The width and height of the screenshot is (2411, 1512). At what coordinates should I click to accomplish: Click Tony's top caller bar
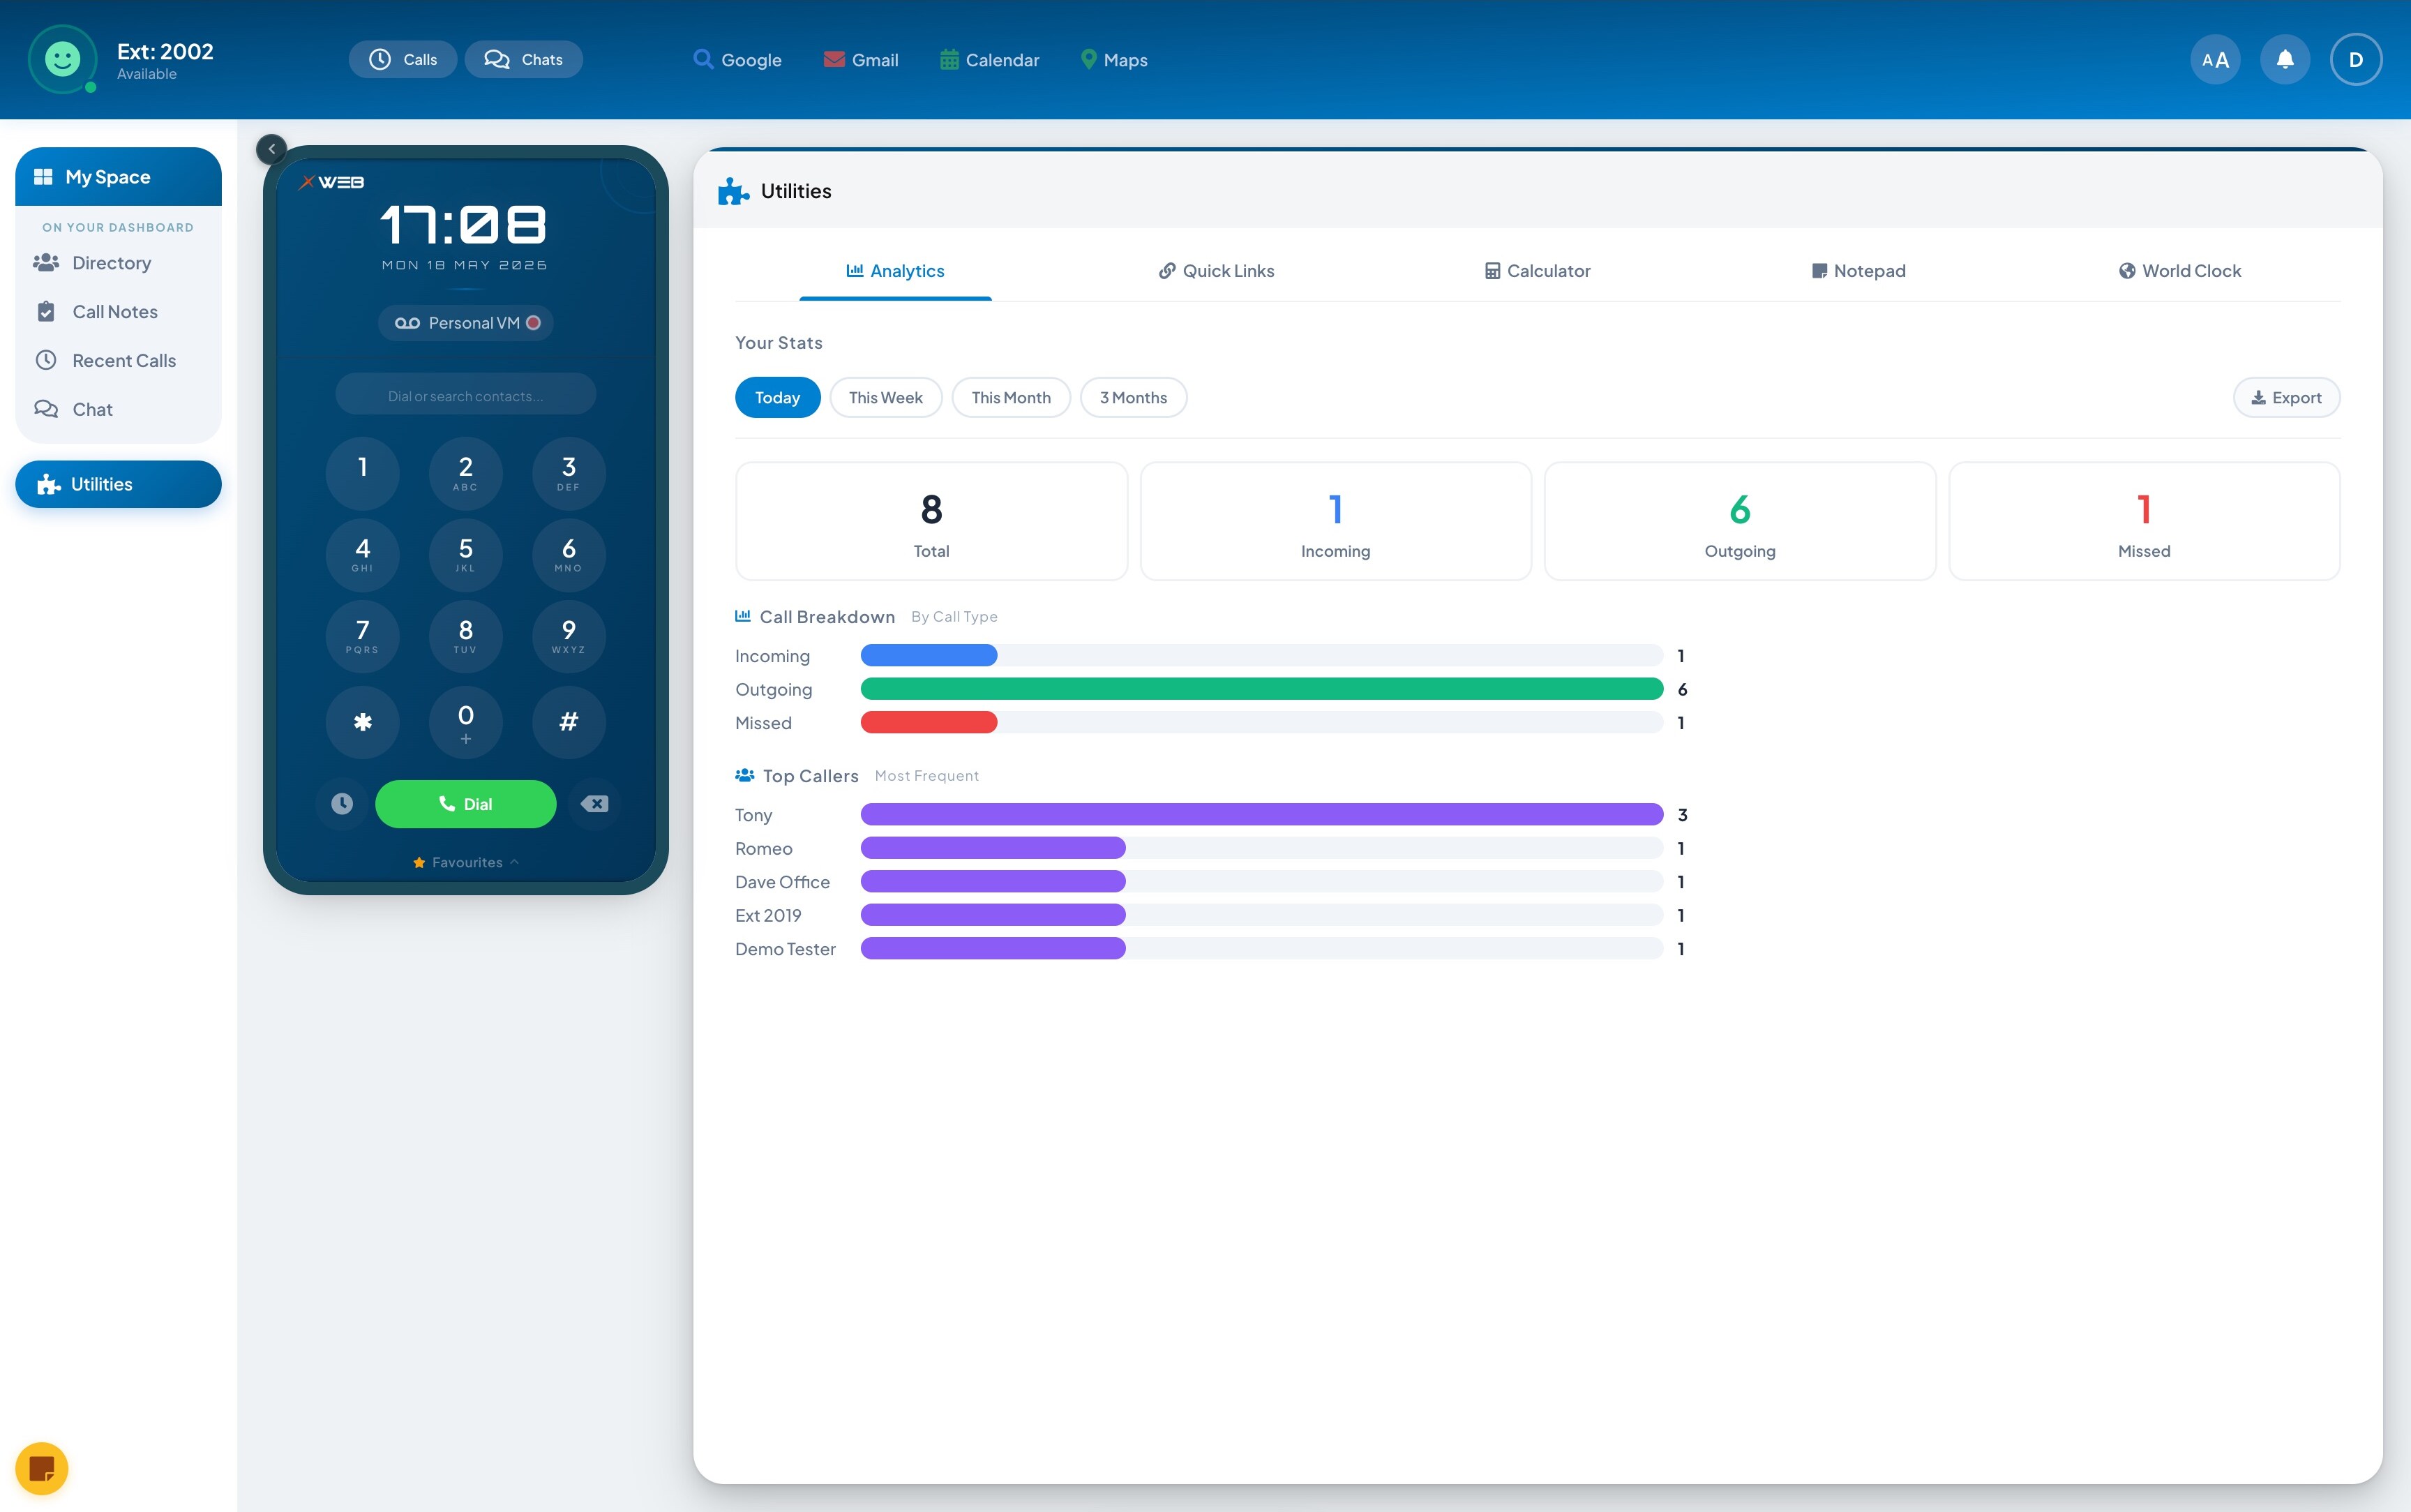[1261, 815]
